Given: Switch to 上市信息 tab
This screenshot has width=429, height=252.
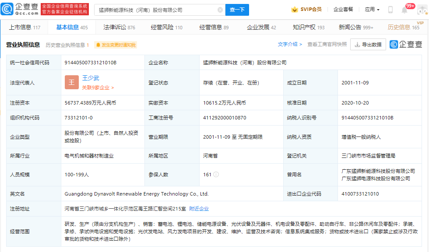Looking at the screenshot, I should (x=25, y=27).
